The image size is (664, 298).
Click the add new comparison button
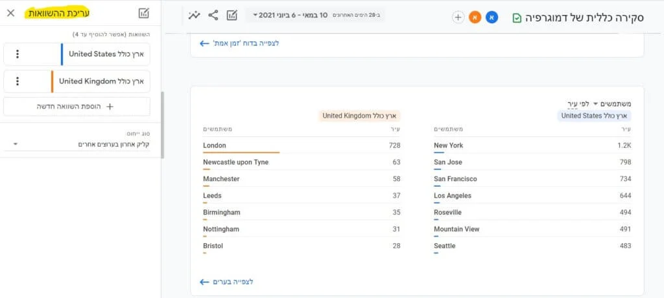[x=77, y=106]
